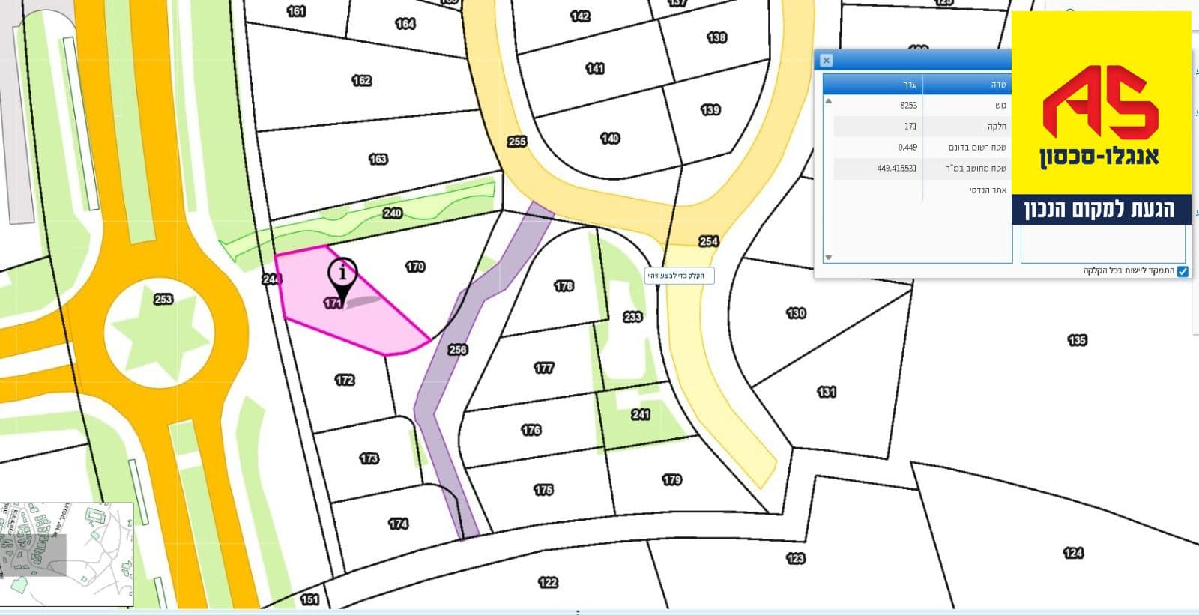Select the computed area value 449.415531

click(897, 169)
